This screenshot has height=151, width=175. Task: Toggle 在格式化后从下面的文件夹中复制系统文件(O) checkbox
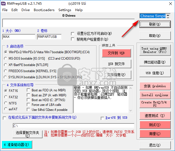4,118
